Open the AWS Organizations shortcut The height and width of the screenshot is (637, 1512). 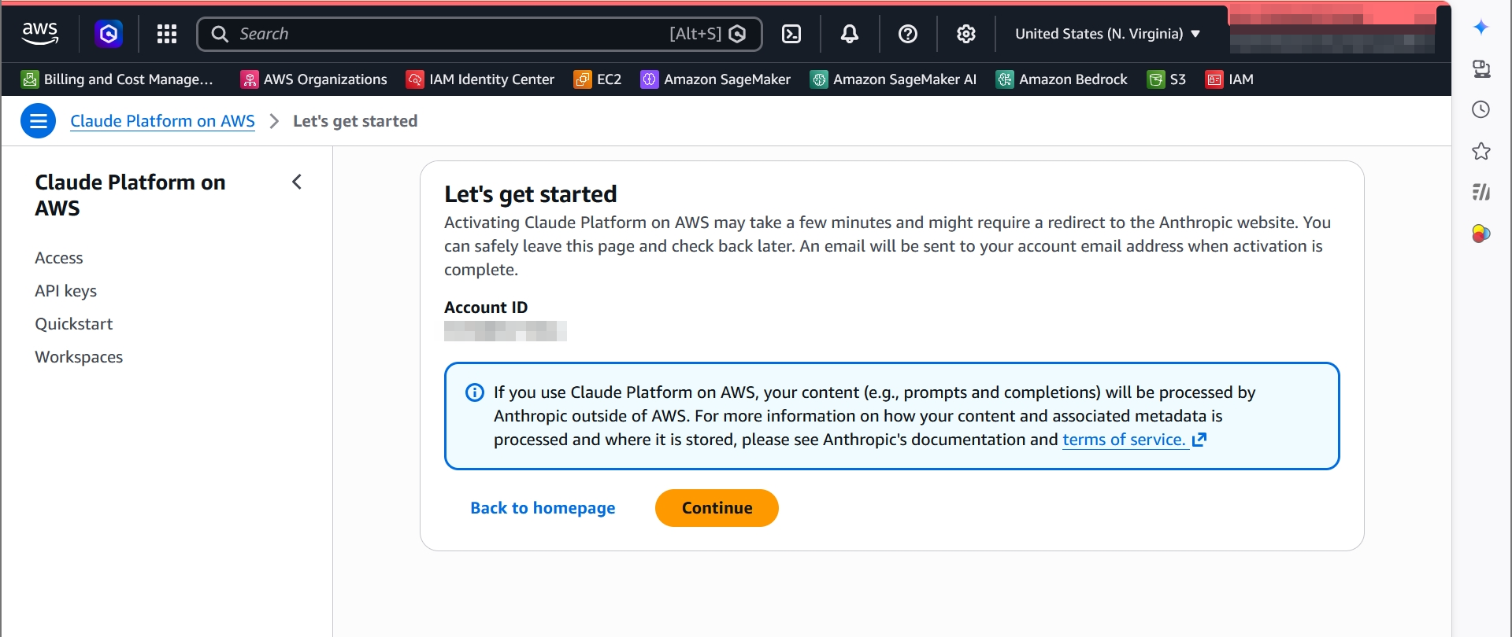tap(314, 79)
